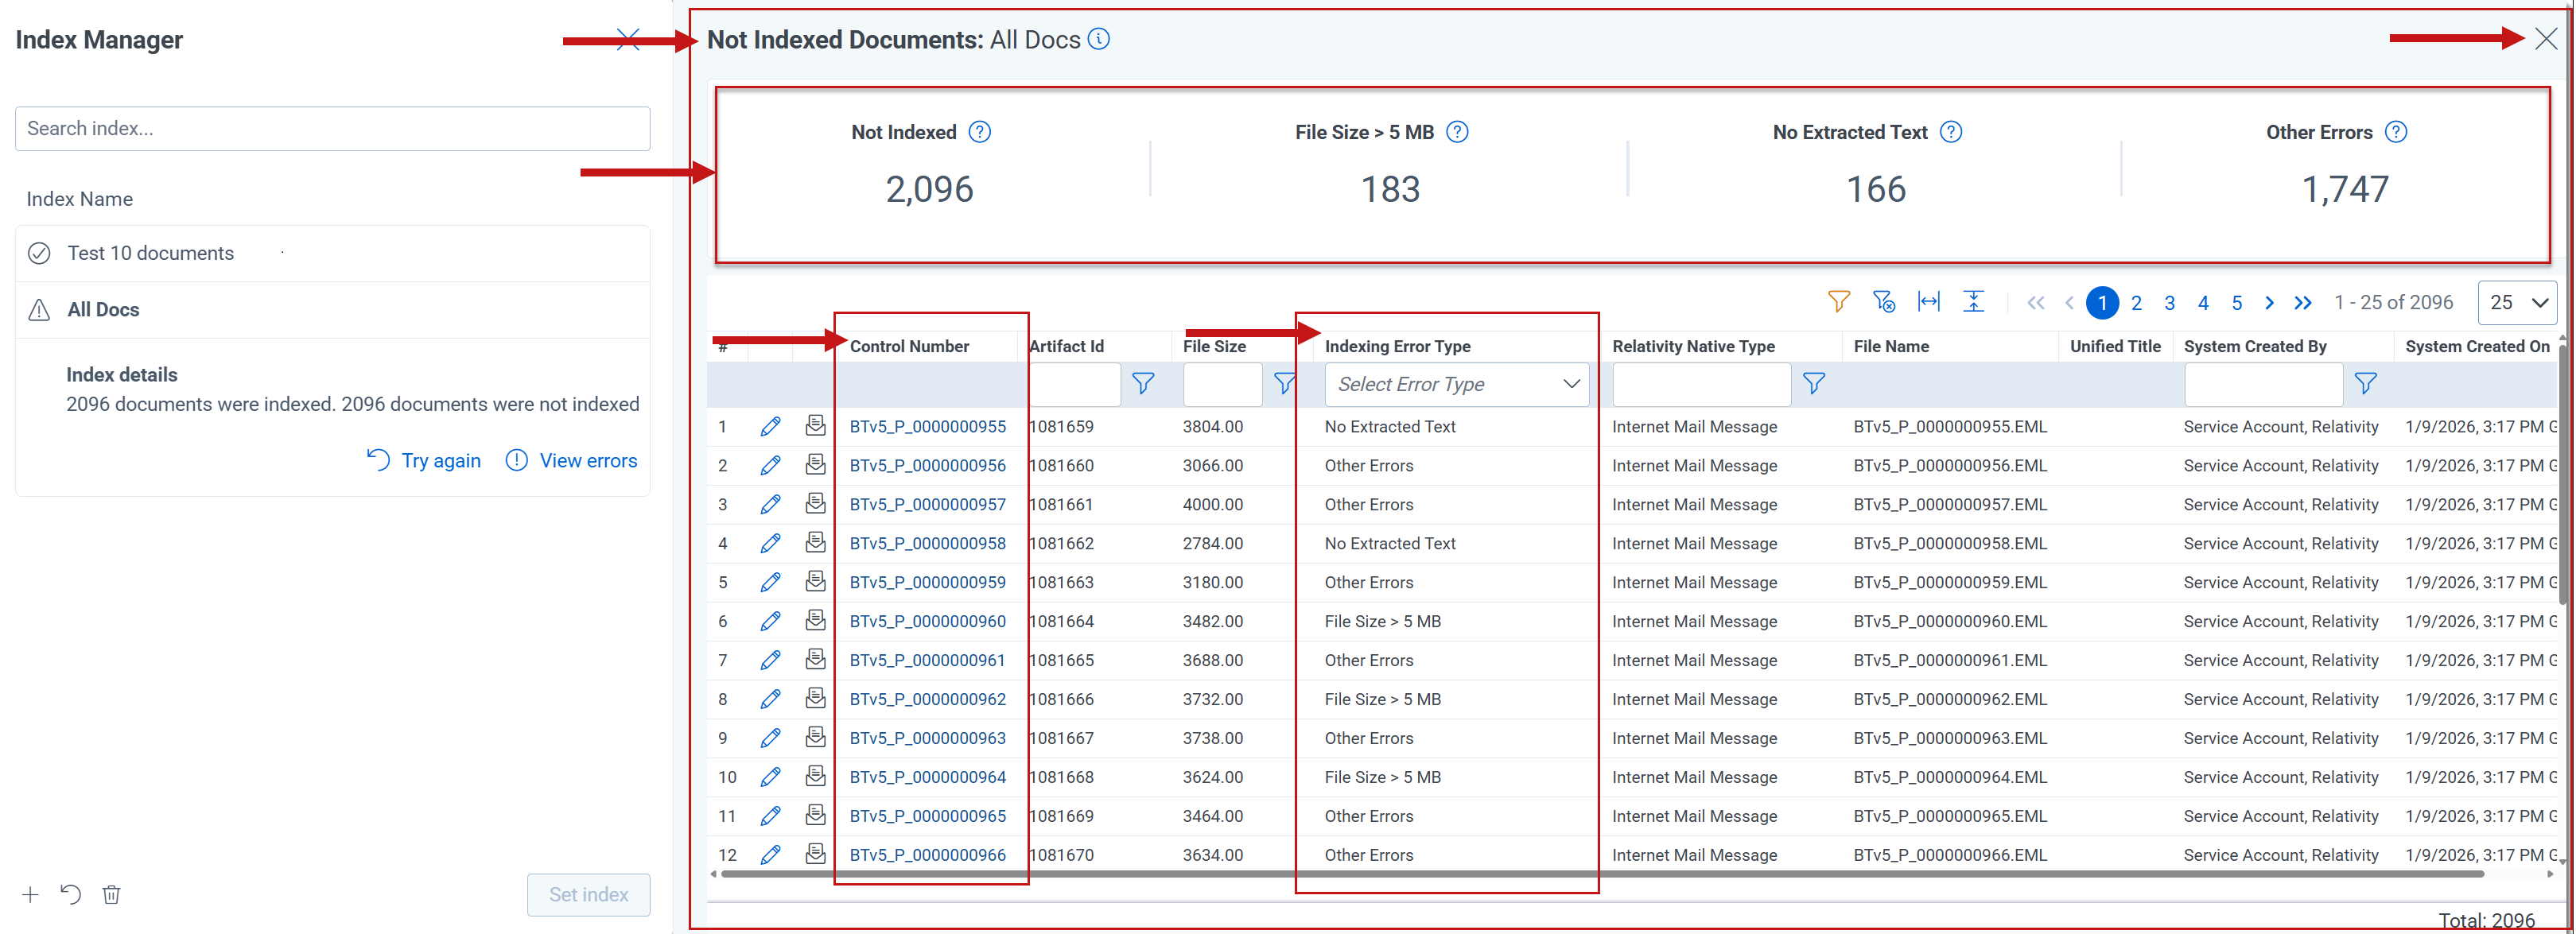Viewport: 2576px width, 934px height.
Task: Click the warning icon beside All Docs entry
Action: [38, 309]
